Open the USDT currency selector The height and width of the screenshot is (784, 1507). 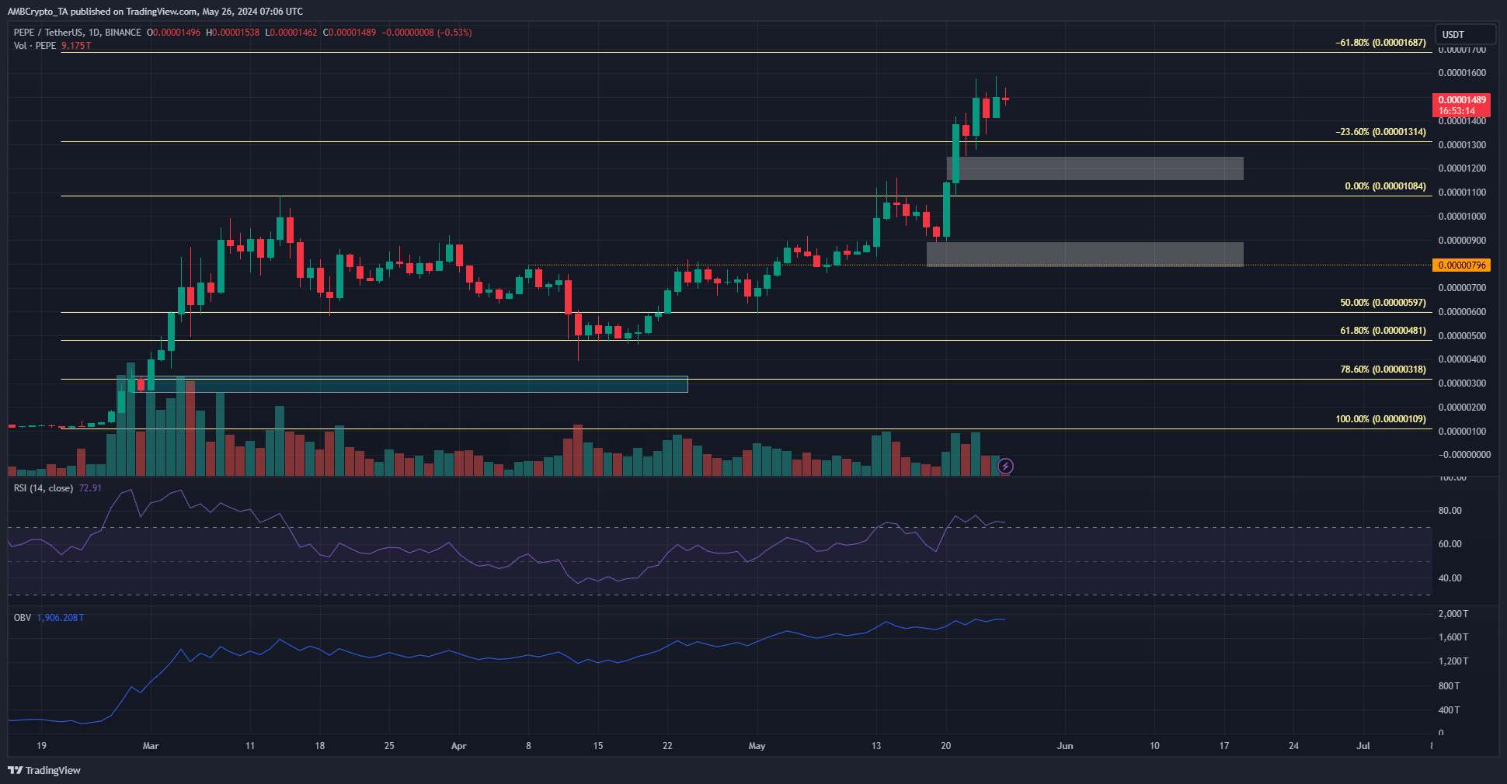tap(1466, 34)
